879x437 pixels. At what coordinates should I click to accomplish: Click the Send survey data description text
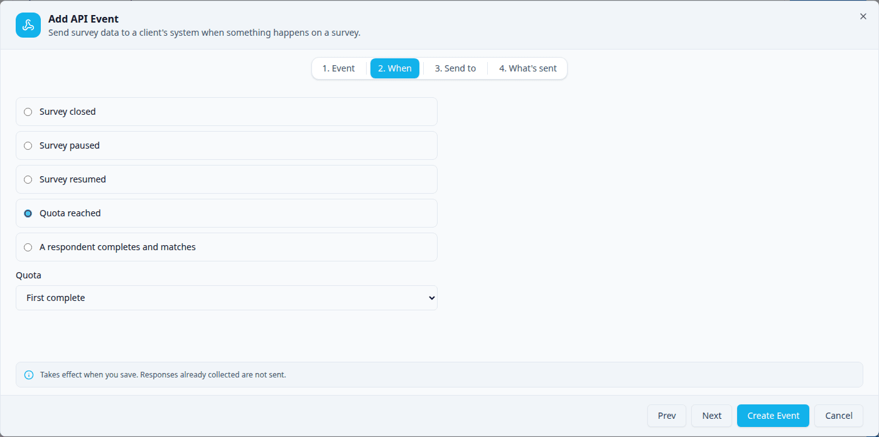204,33
